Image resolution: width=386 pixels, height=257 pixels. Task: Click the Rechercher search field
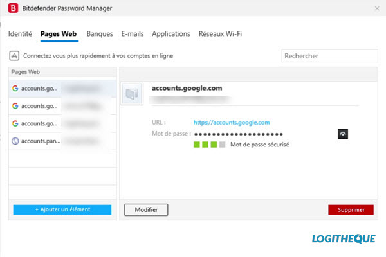[329, 56]
